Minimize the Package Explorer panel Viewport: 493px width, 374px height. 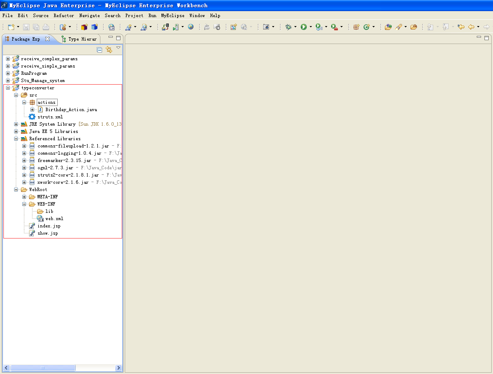[110, 37]
